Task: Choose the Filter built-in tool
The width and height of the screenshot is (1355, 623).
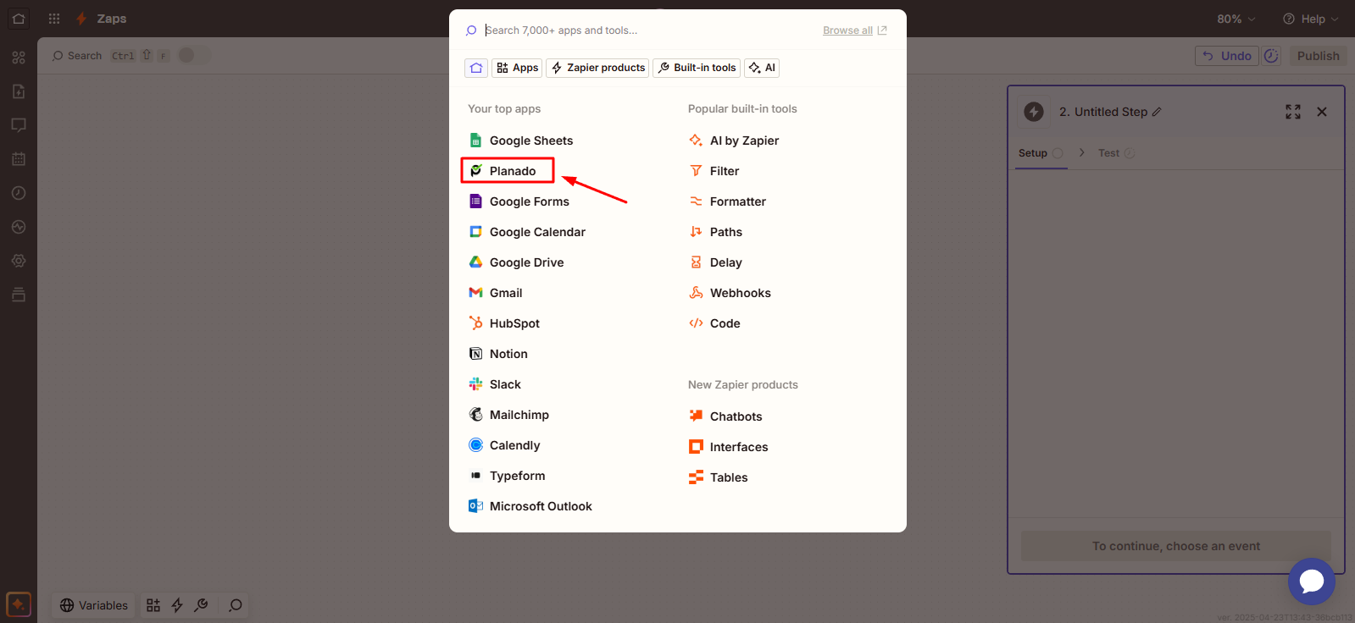Action: (714, 171)
